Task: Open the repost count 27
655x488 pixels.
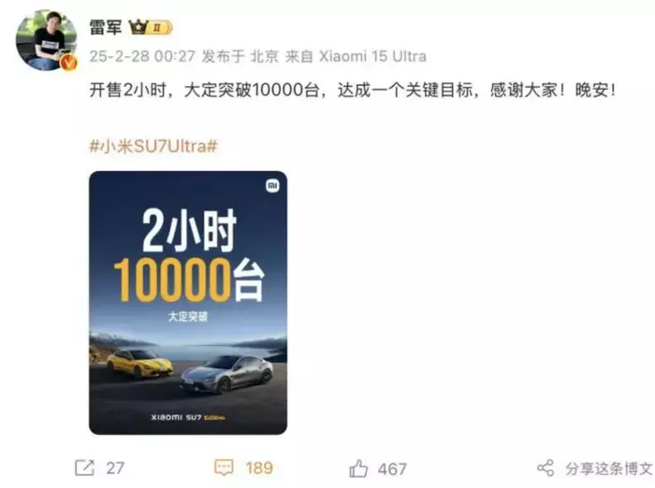Action: pos(115,468)
